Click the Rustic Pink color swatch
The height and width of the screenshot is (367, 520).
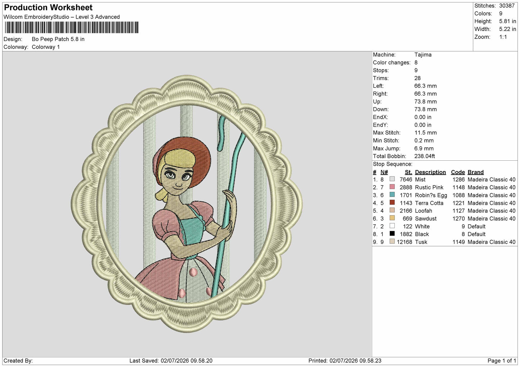point(392,187)
